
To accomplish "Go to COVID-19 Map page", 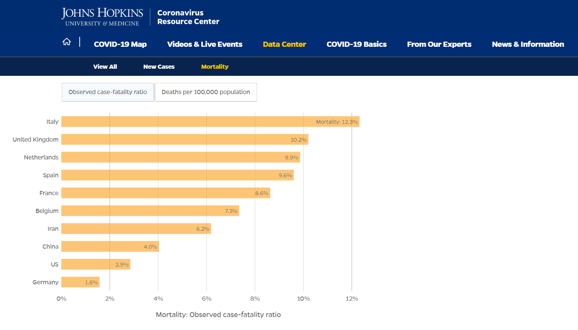I will [x=120, y=44].
